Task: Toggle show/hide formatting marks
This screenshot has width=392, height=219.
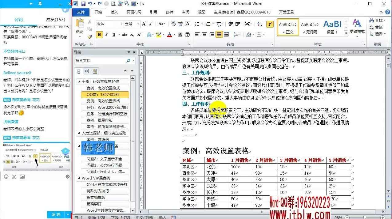Action: point(270,24)
